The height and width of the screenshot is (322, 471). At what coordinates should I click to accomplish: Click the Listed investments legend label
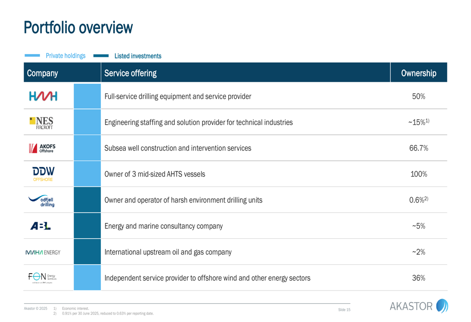point(138,56)
